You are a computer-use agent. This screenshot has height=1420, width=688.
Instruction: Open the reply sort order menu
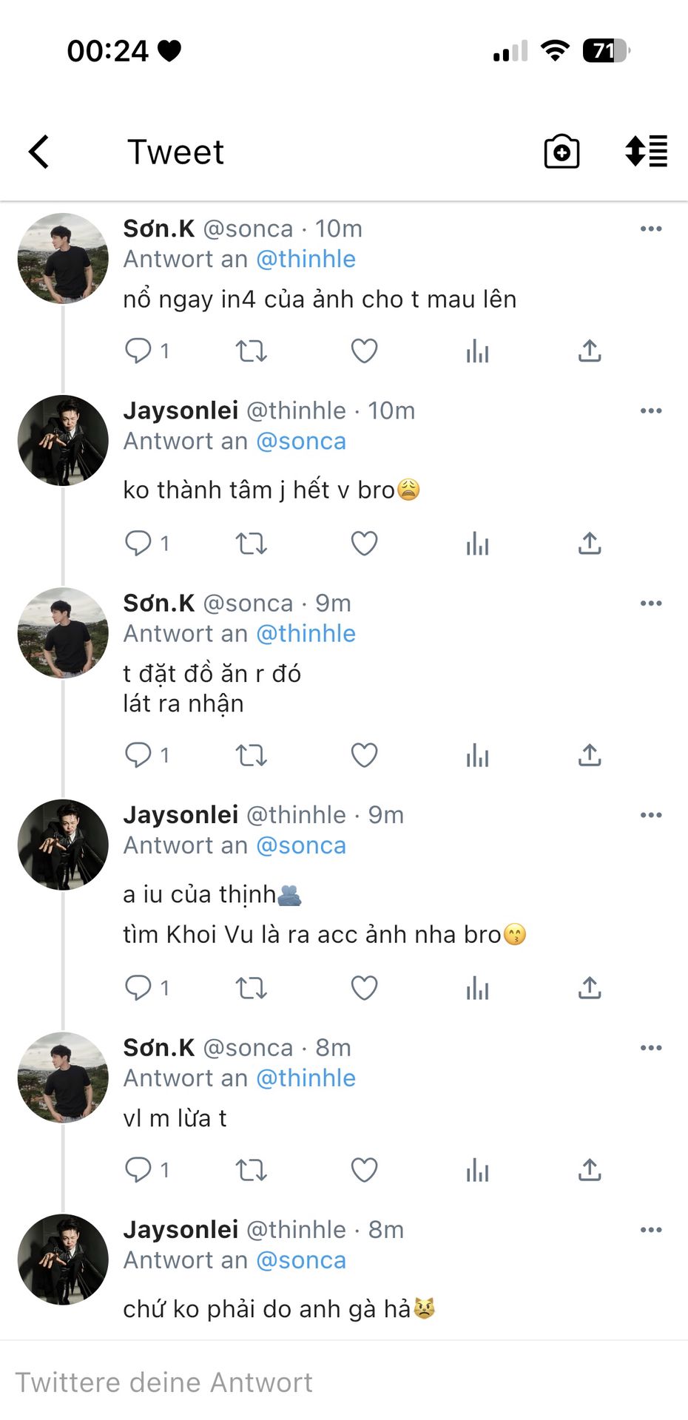click(647, 152)
